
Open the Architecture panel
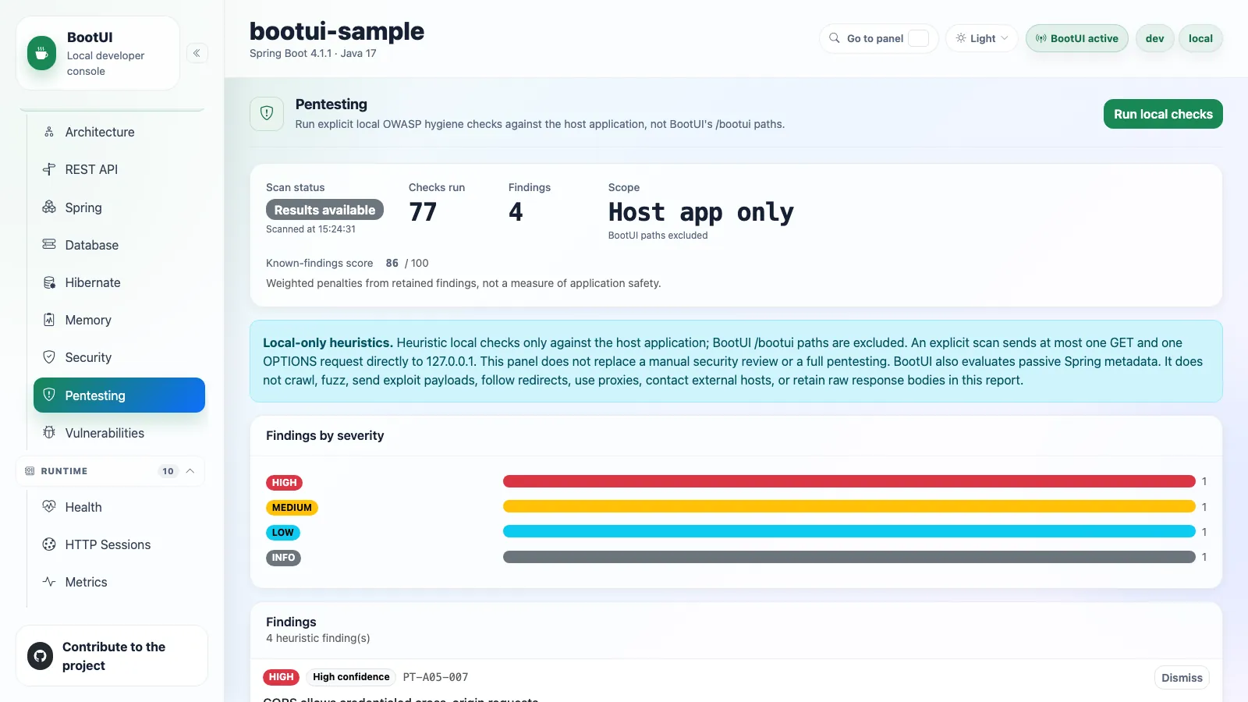pyautogui.click(x=119, y=132)
